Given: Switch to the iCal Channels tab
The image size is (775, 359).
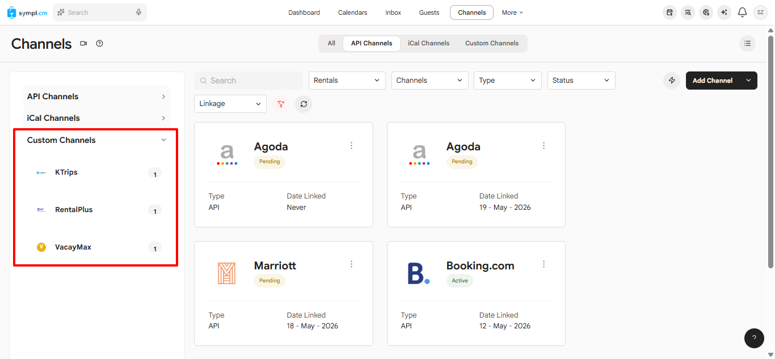Looking at the screenshot, I should pyautogui.click(x=428, y=43).
